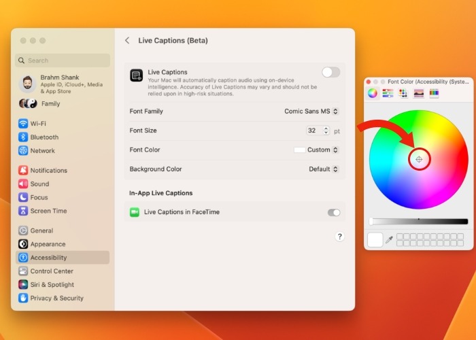This screenshot has height=340, width=476.
Task: Enable the Live Captions switch
Action: tap(330, 72)
